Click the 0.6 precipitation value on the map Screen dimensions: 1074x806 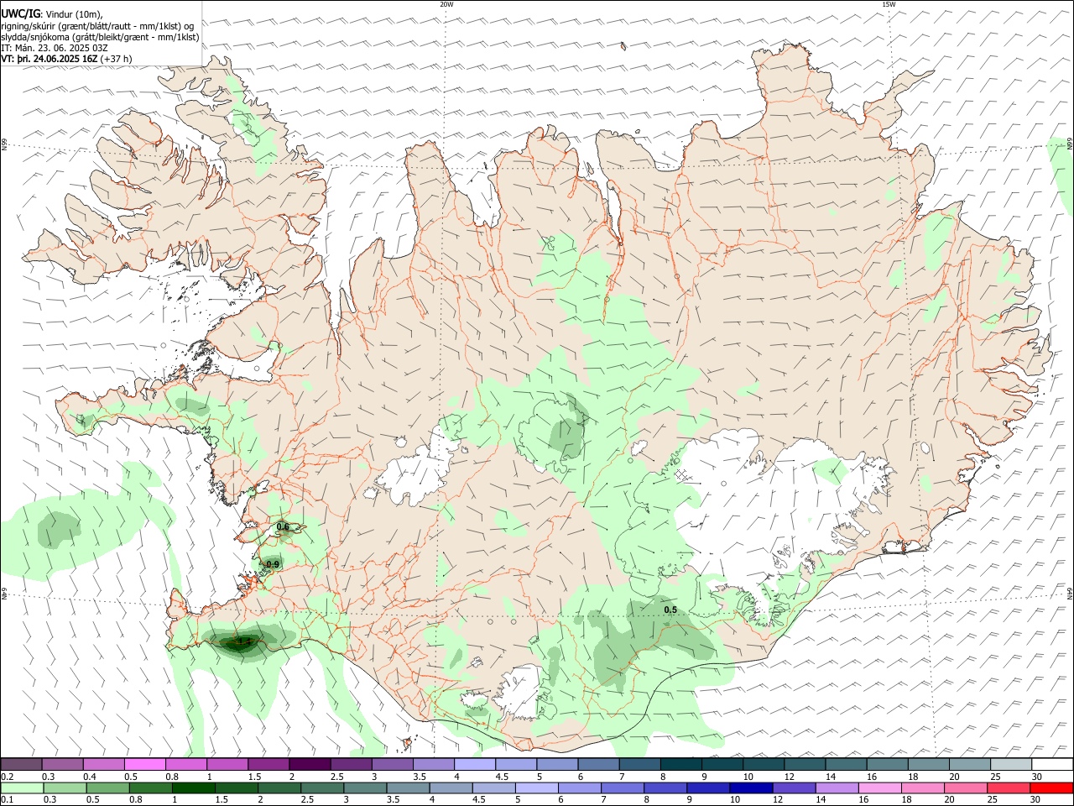(x=283, y=527)
